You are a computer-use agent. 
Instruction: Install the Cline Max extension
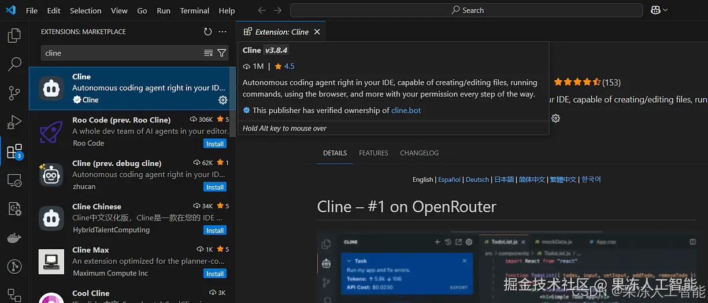(x=215, y=274)
